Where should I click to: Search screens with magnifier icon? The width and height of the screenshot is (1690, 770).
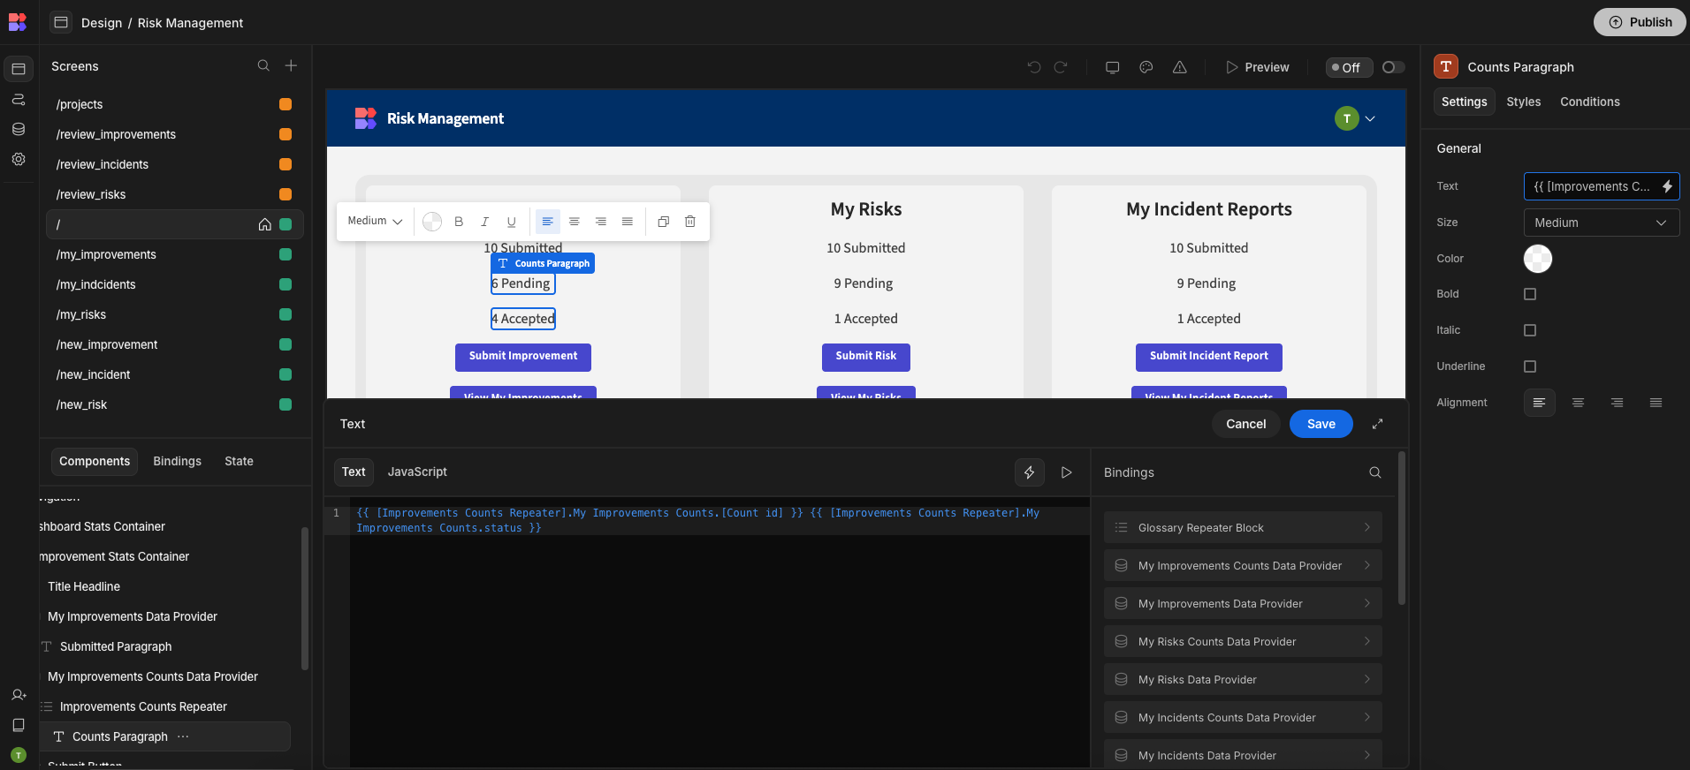click(x=263, y=66)
